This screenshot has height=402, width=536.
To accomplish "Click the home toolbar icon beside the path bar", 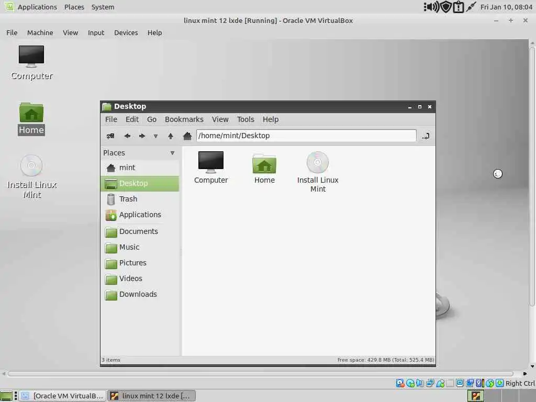I will [187, 136].
